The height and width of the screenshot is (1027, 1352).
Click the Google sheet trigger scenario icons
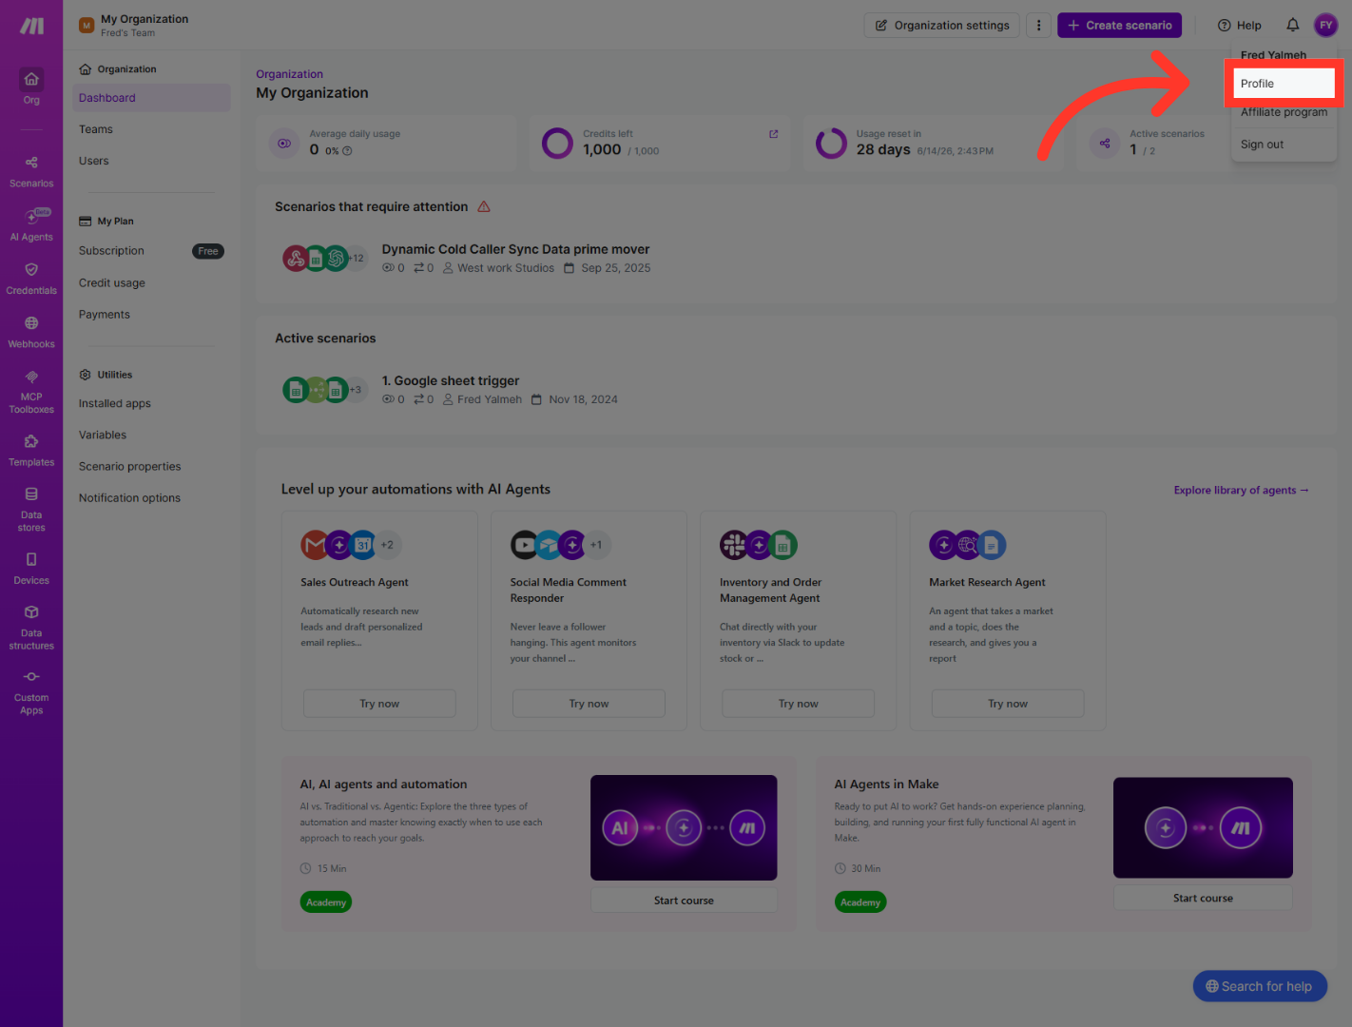tap(324, 390)
